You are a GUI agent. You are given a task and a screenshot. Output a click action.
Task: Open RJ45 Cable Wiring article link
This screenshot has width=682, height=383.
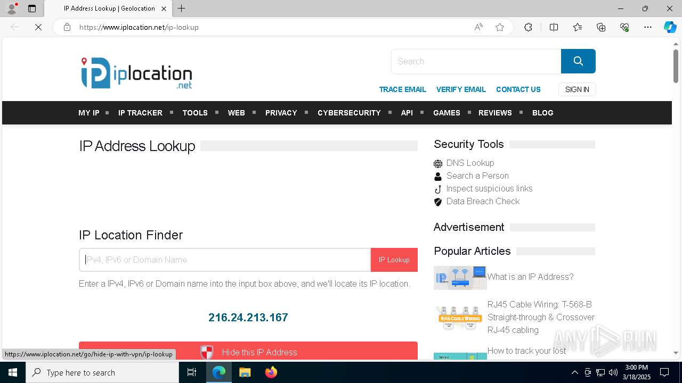point(541,318)
